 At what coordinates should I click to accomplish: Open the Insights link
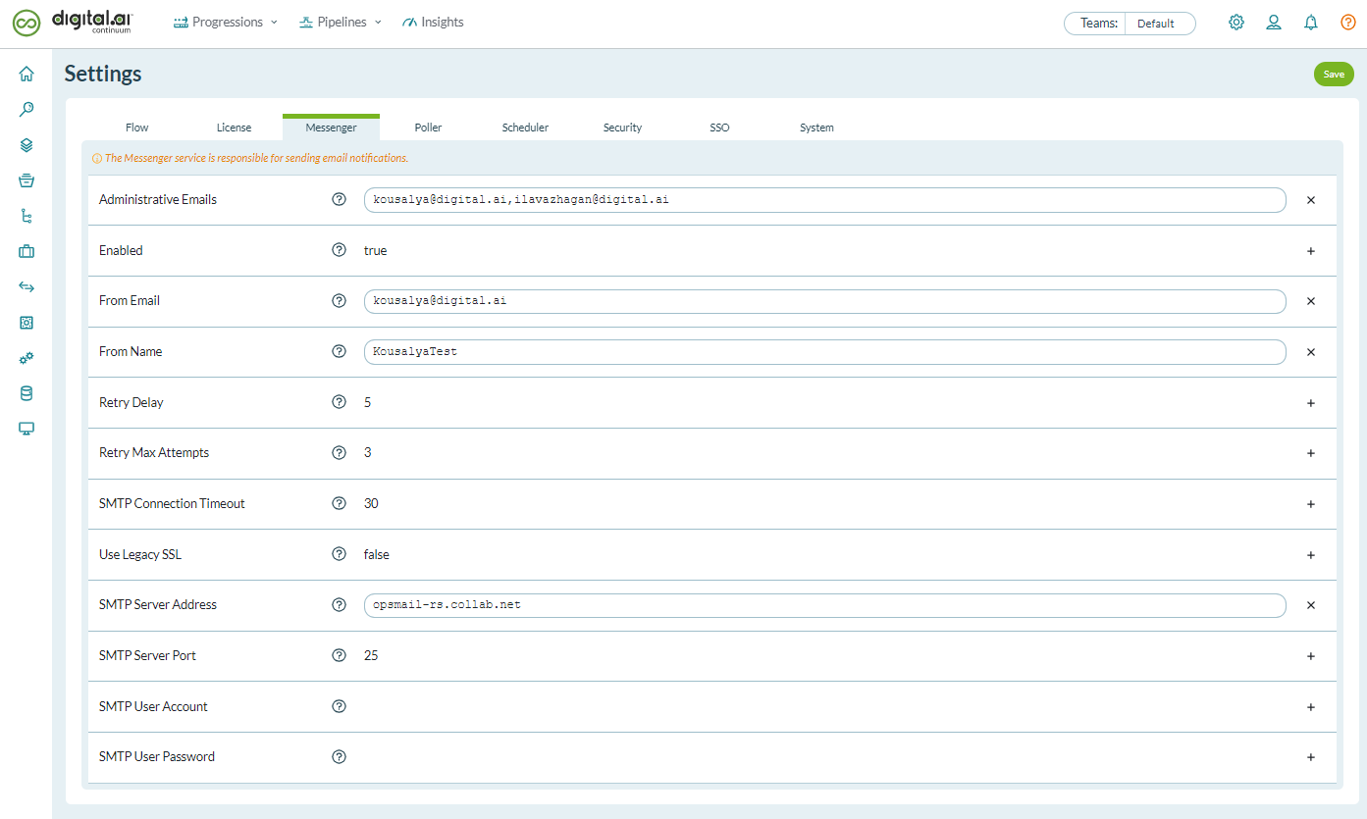[433, 22]
